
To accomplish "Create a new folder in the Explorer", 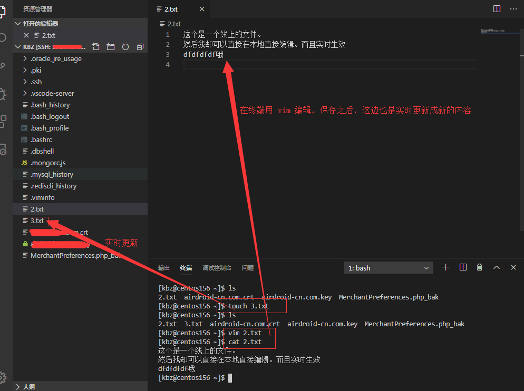I will tap(110, 46).
